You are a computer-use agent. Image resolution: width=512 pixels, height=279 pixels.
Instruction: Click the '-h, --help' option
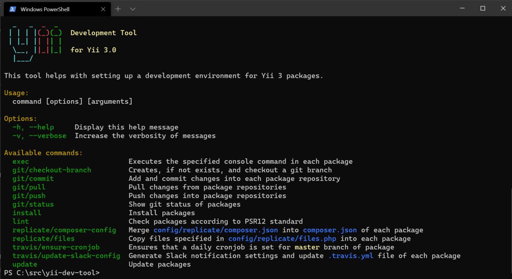click(33, 127)
